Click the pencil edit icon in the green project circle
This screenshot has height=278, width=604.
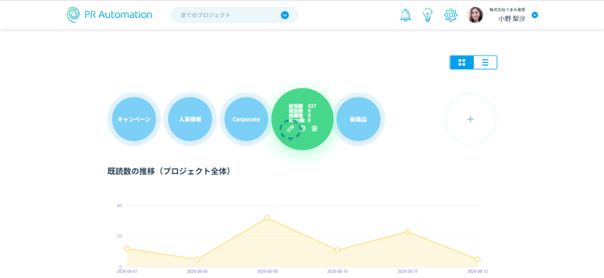[x=290, y=128]
